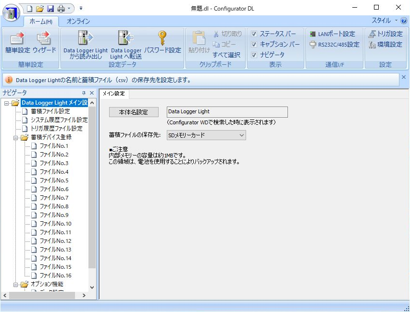Select ファイルNo.1 in navigator
Viewport: 410px width, 312px height.
pos(54,146)
